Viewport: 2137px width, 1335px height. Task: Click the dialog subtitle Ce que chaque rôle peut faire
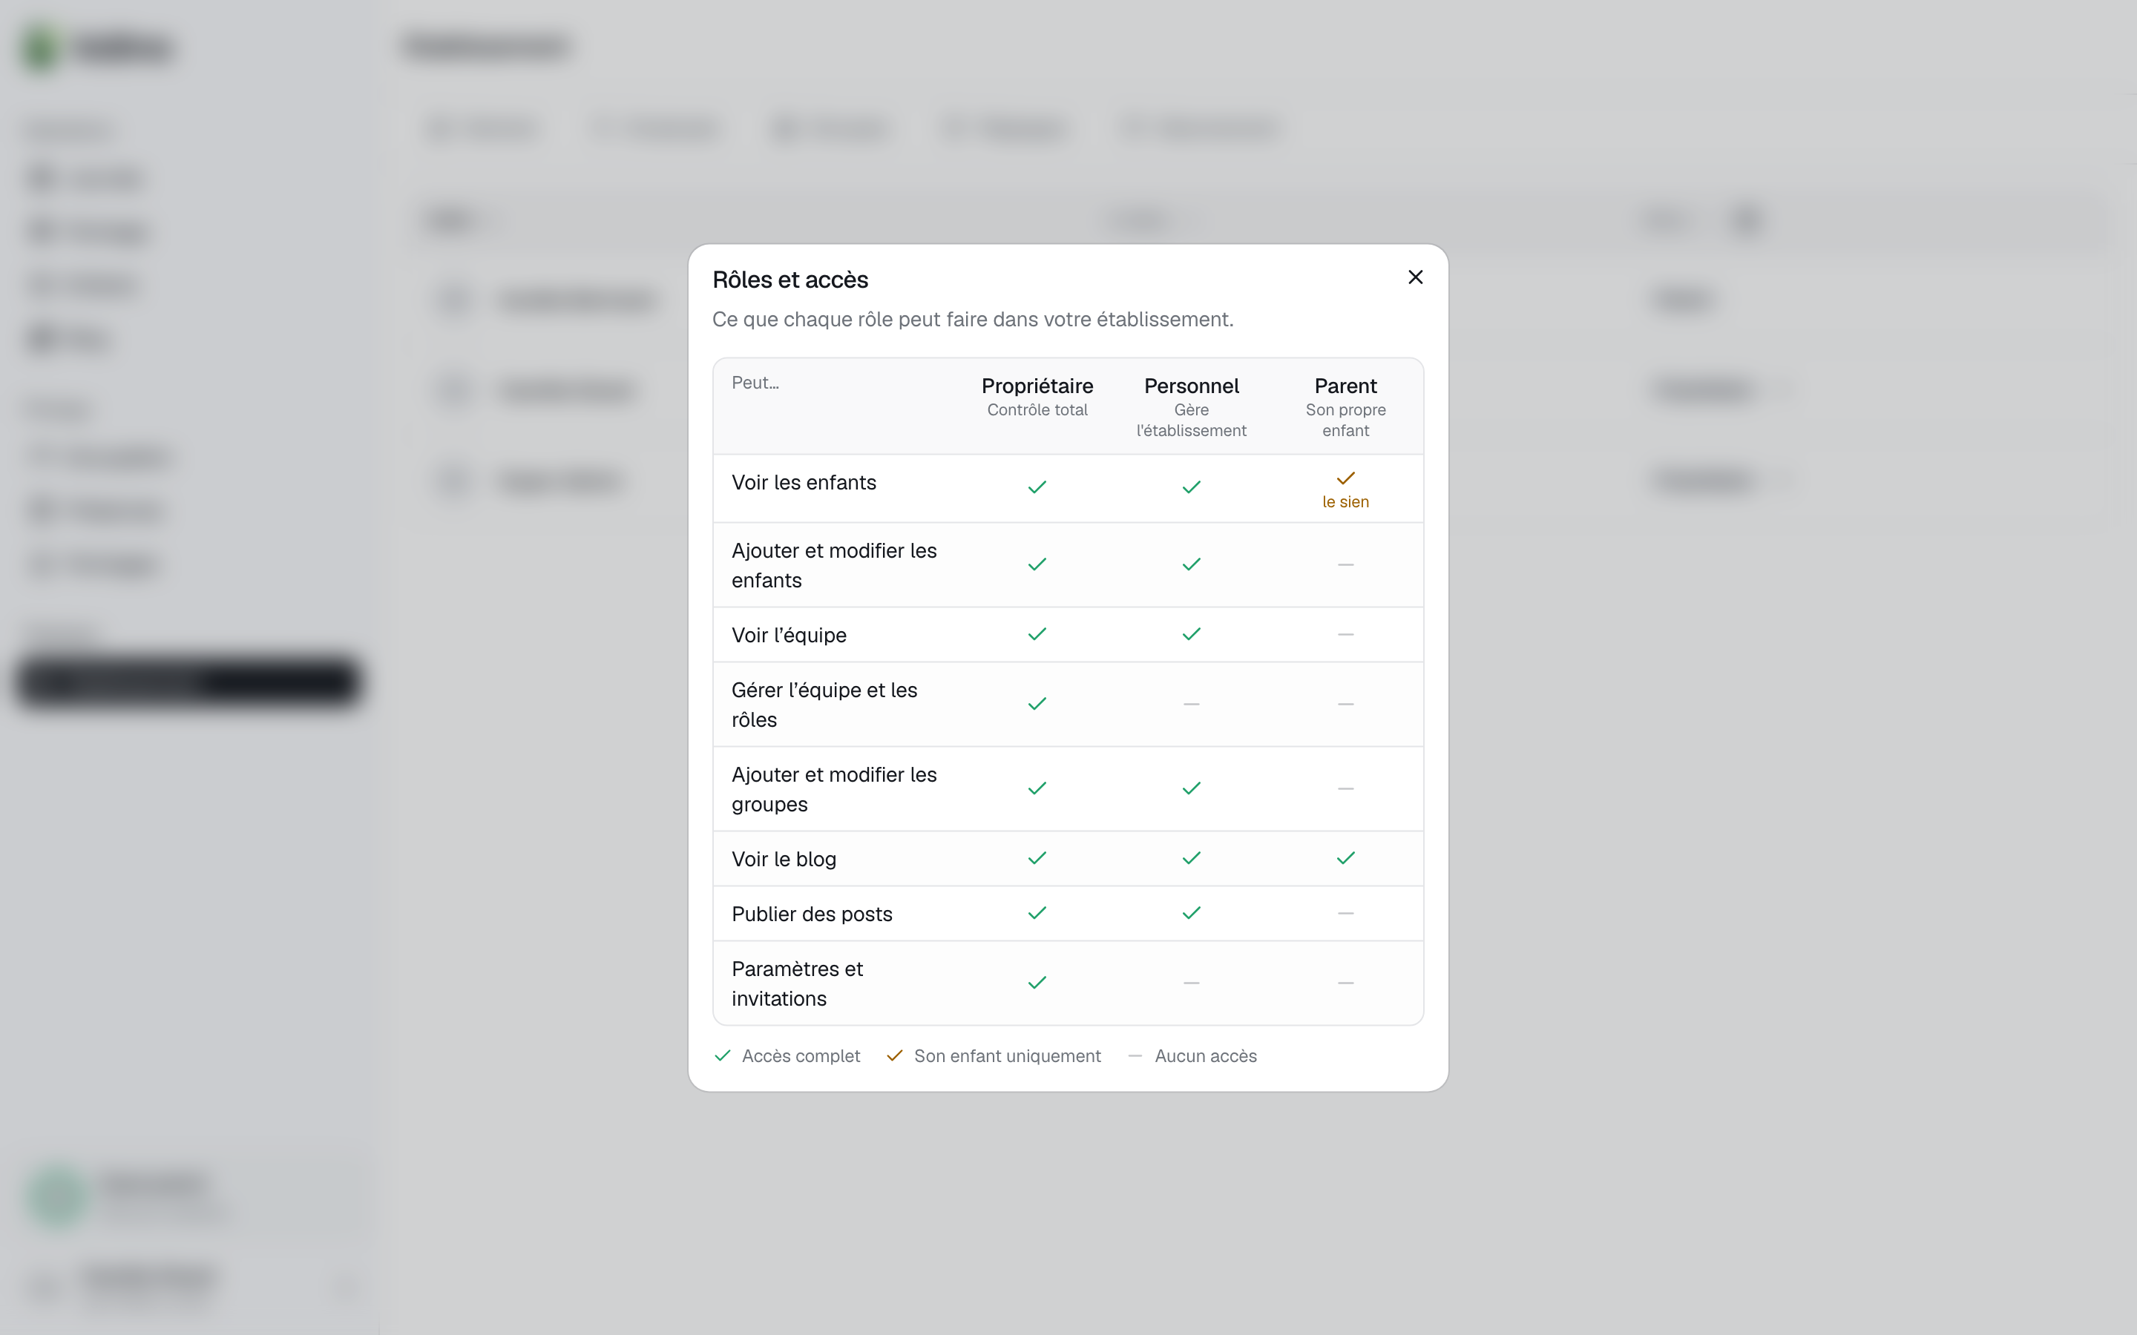click(x=973, y=320)
